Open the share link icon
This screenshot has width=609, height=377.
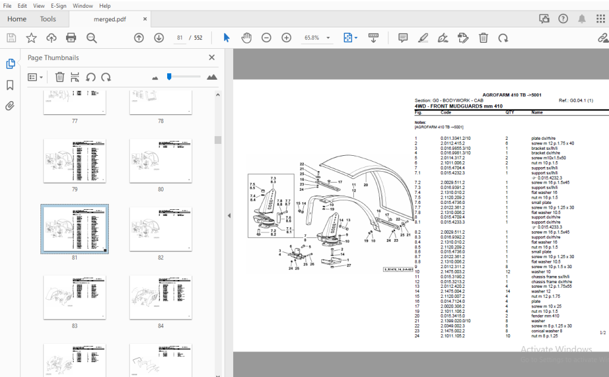(603, 37)
